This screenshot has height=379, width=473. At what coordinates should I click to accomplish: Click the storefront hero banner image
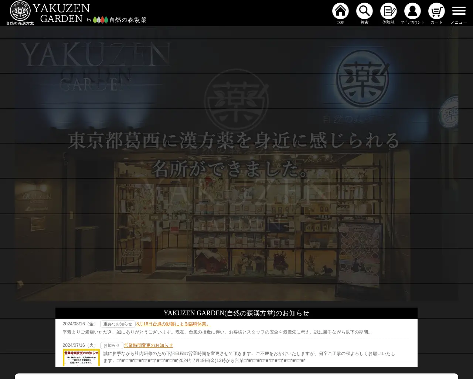point(236,163)
